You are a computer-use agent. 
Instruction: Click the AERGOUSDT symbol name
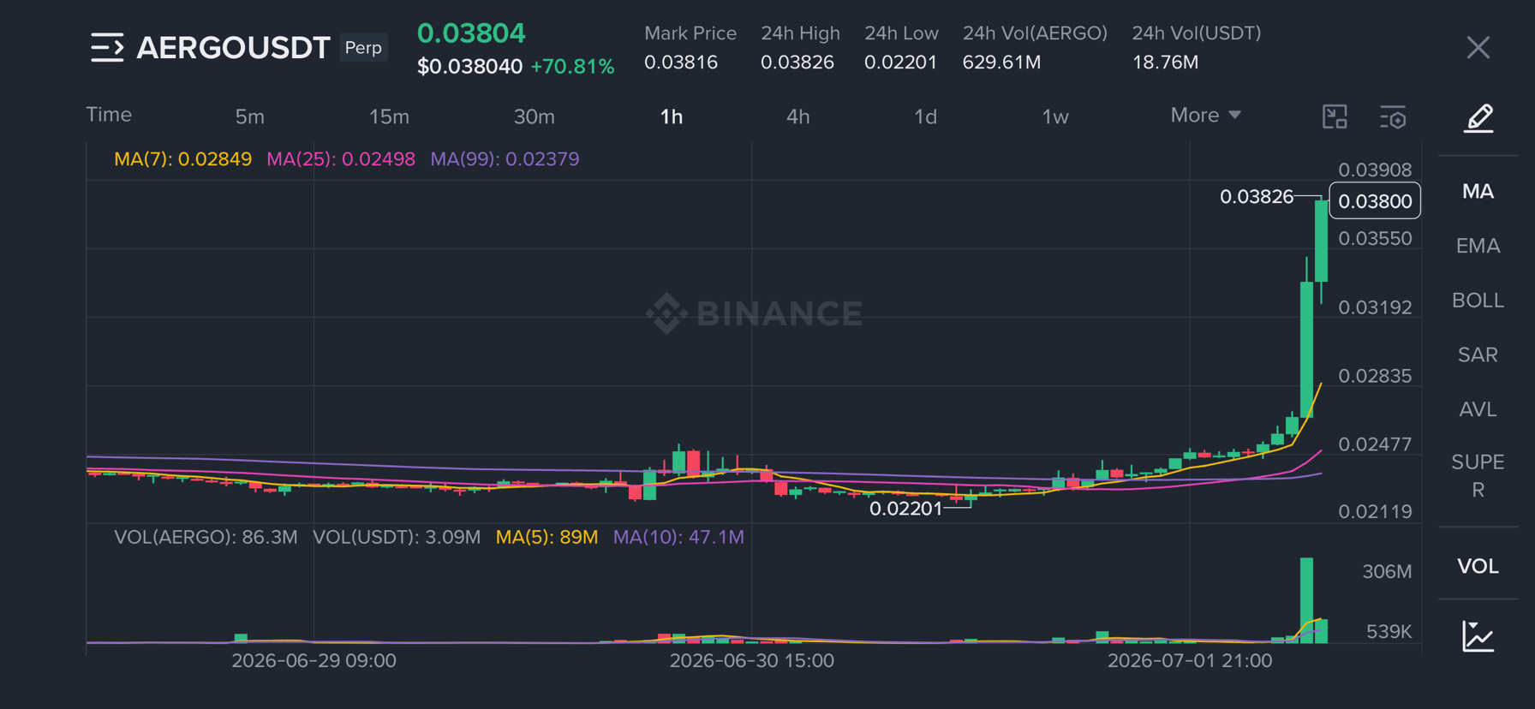click(x=233, y=48)
